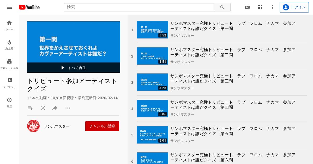
Task: Click the 12 本の動画 count text
Action: tap(37, 98)
